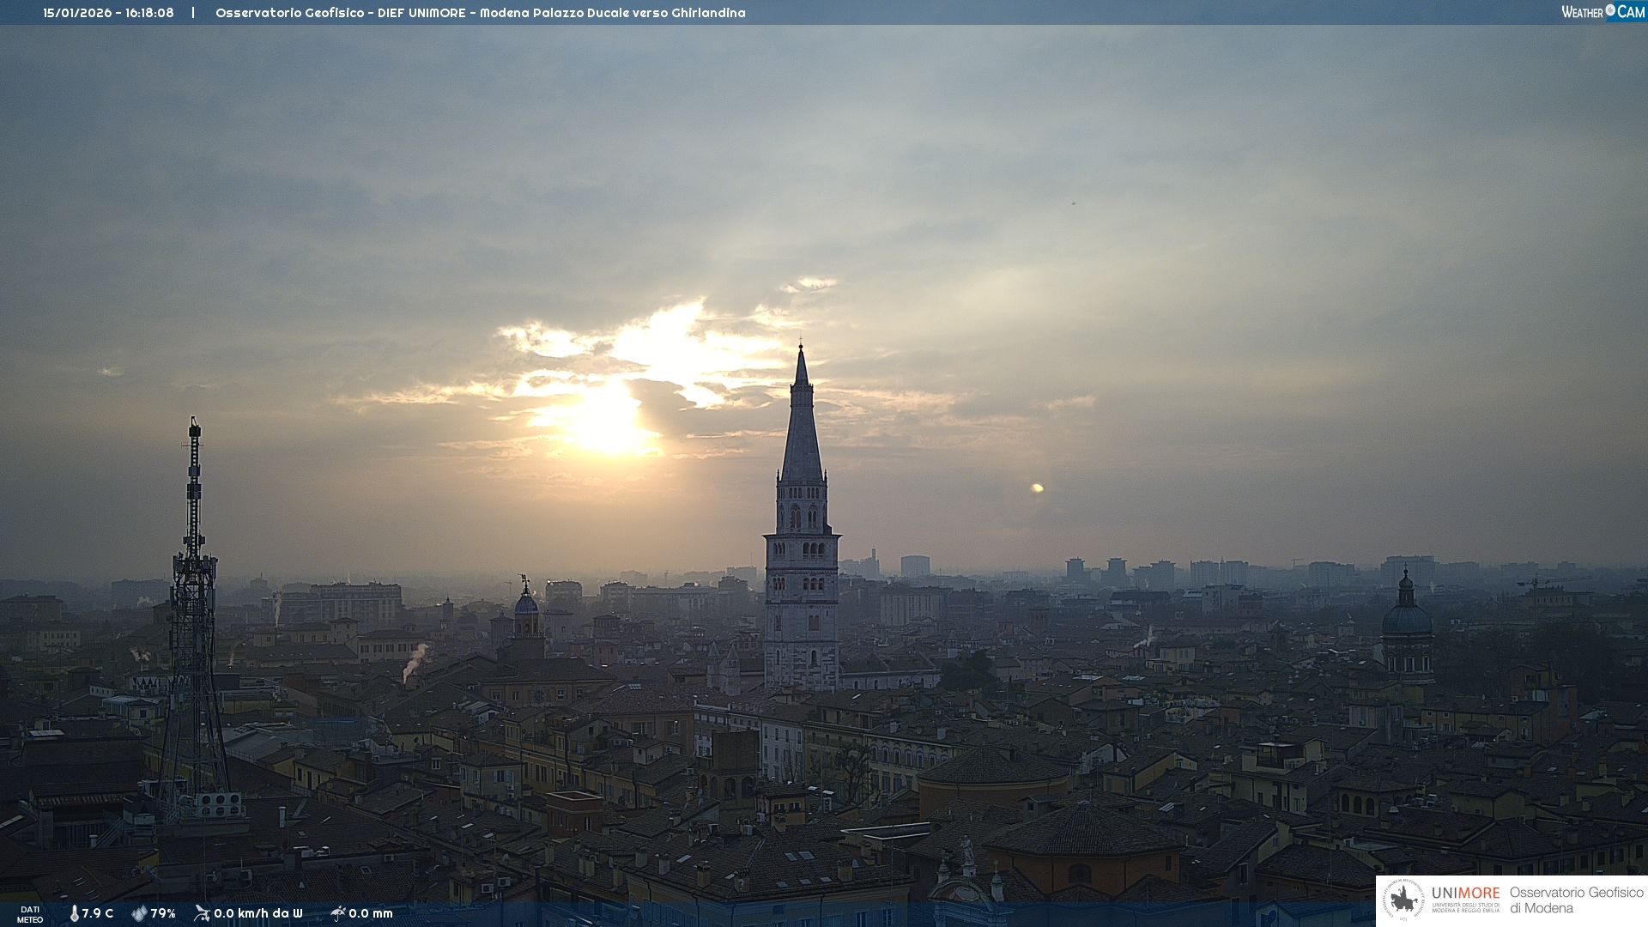Click the 15/01/2026 16:18:08 timestamp
Image resolution: width=1648 pixels, height=927 pixels.
click(108, 13)
